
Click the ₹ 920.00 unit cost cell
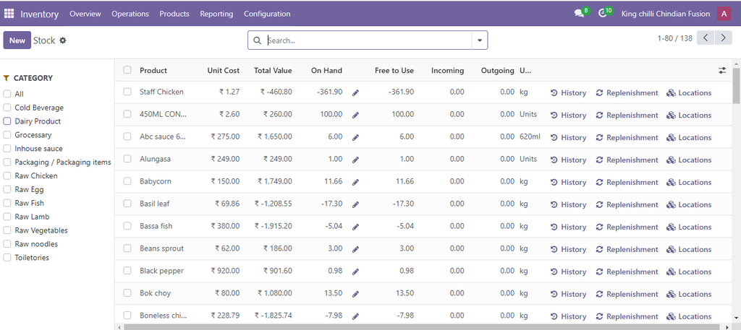[x=225, y=271]
